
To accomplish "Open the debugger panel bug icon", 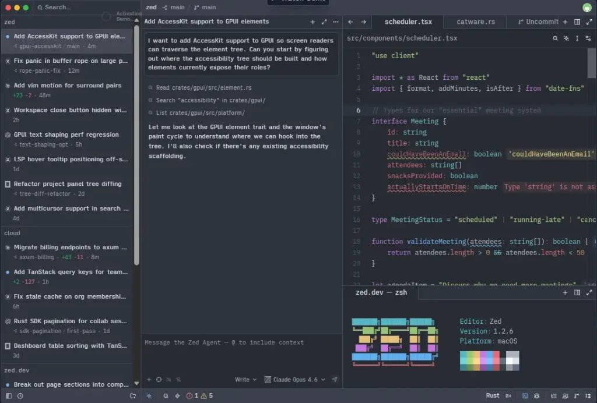I will (x=537, y=396).
